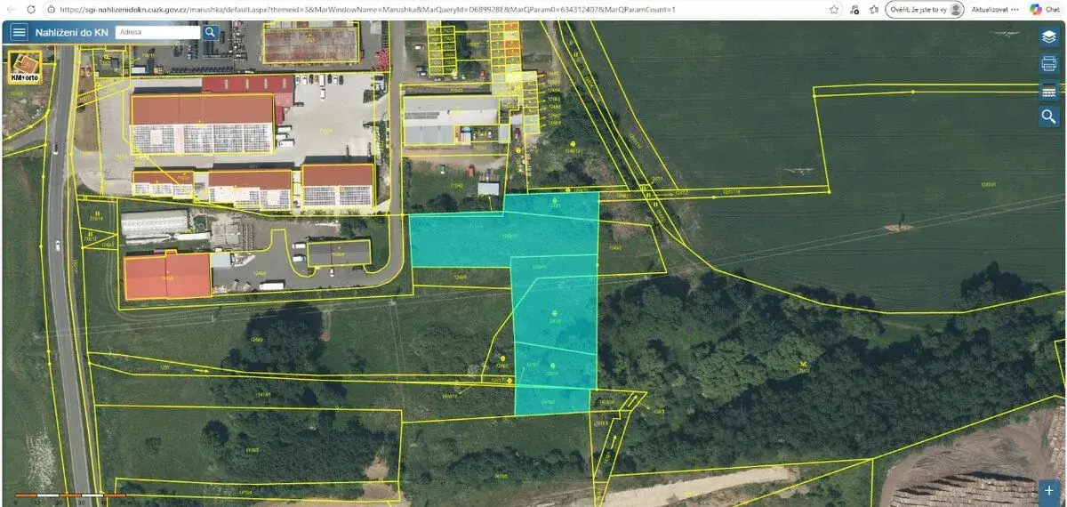
Task: Click the map scale bar
Action: [x=69, y=496]
